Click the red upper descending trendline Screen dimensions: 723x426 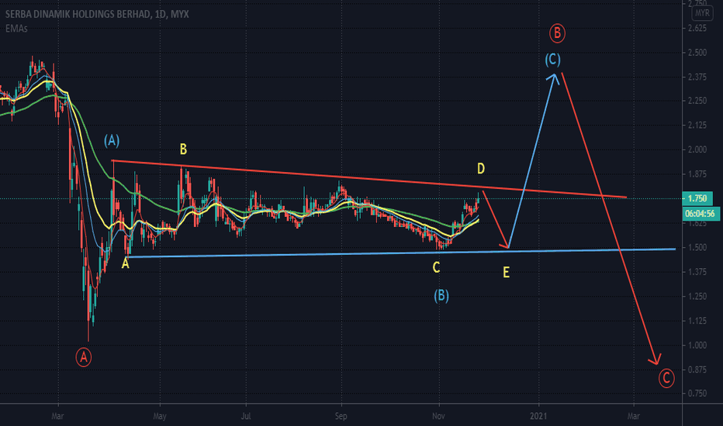point(369,179)
